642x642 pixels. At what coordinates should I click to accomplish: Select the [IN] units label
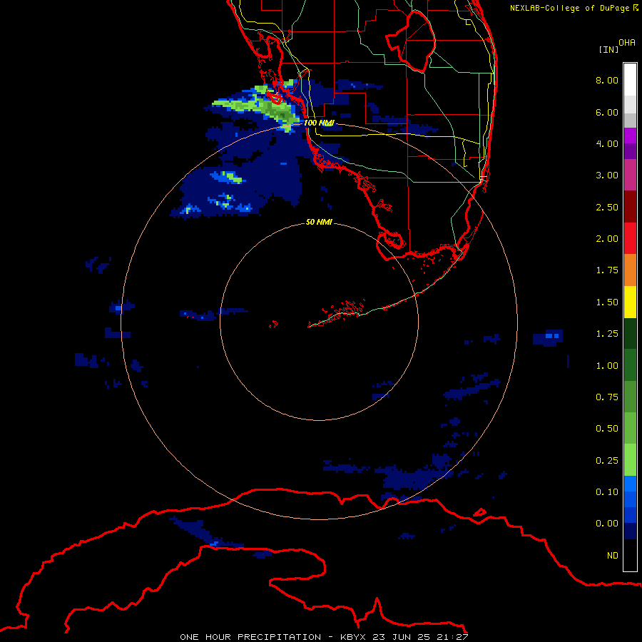pyautogui.click(x=608, y=49)
